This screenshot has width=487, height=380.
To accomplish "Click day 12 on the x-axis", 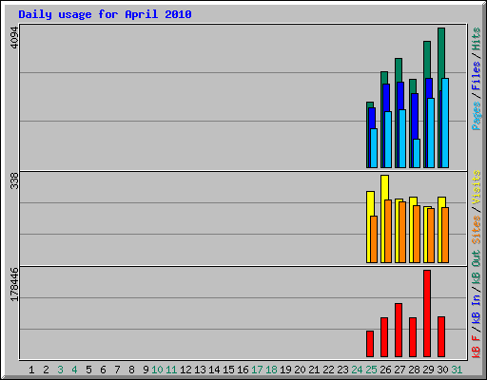I will click(185, 370).
